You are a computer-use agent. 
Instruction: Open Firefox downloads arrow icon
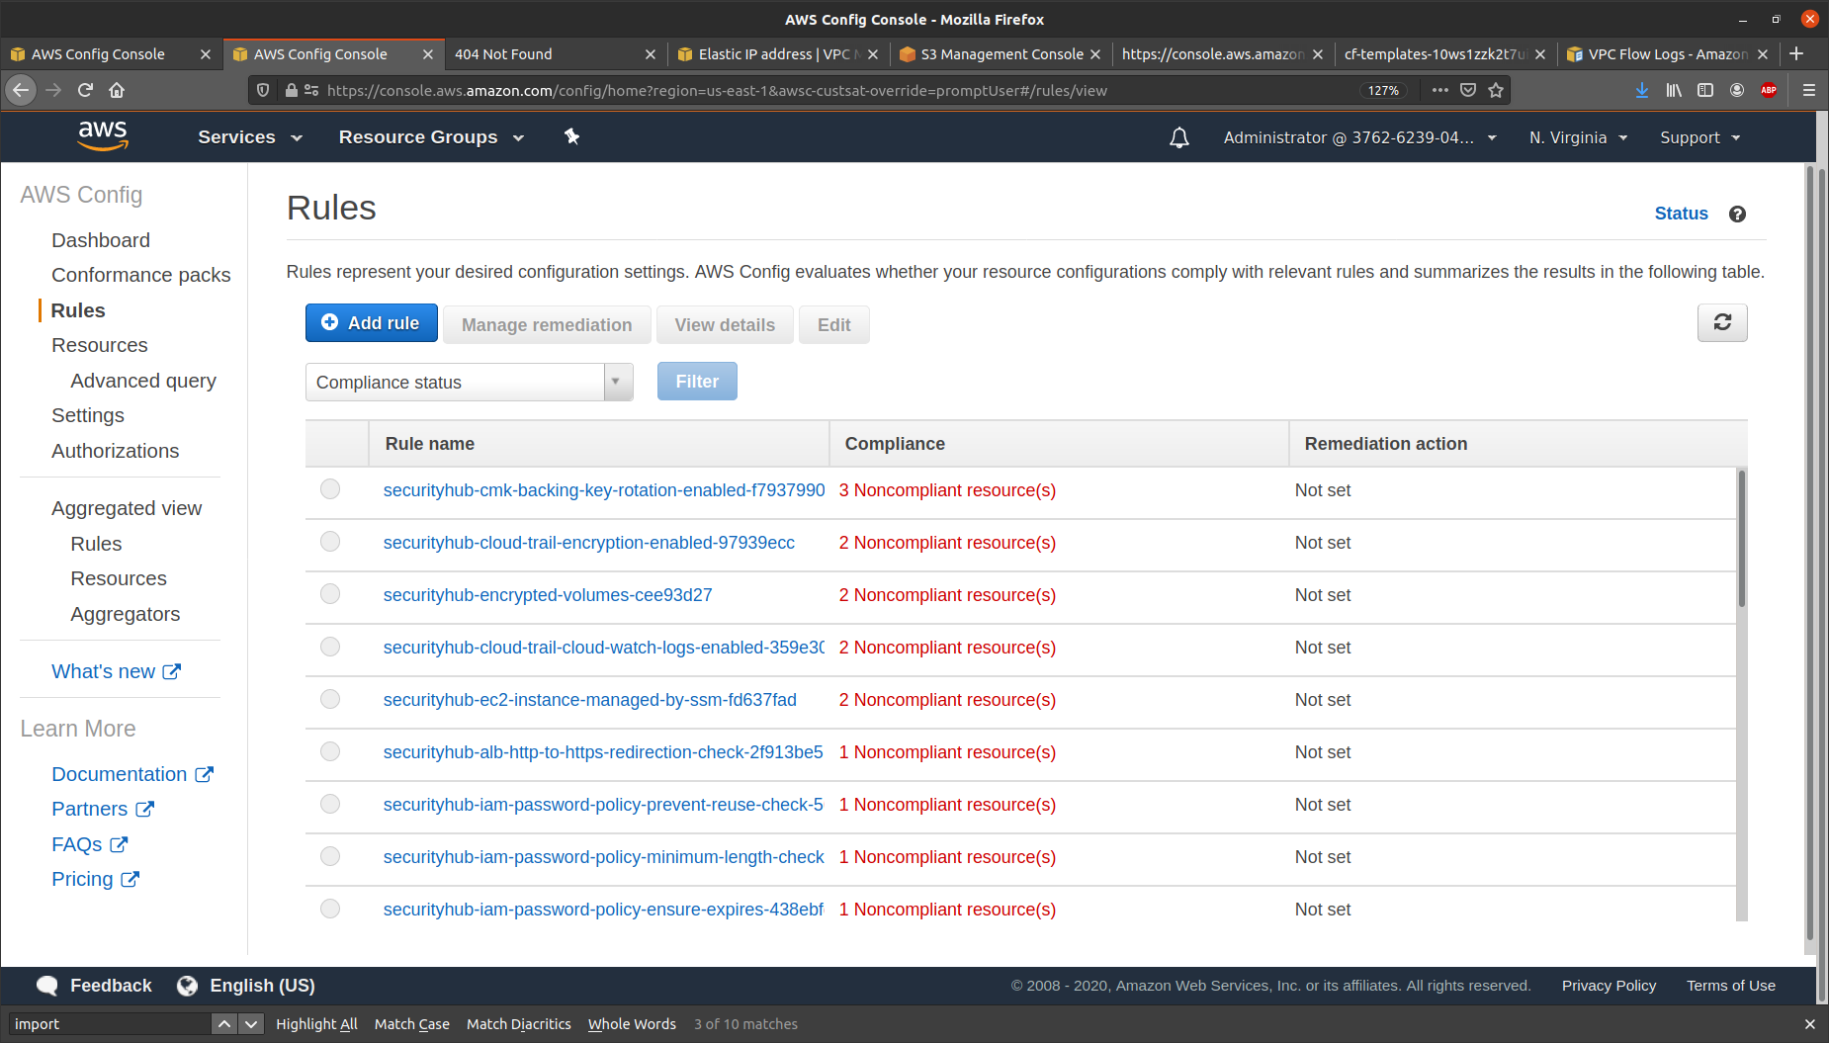1641,90
